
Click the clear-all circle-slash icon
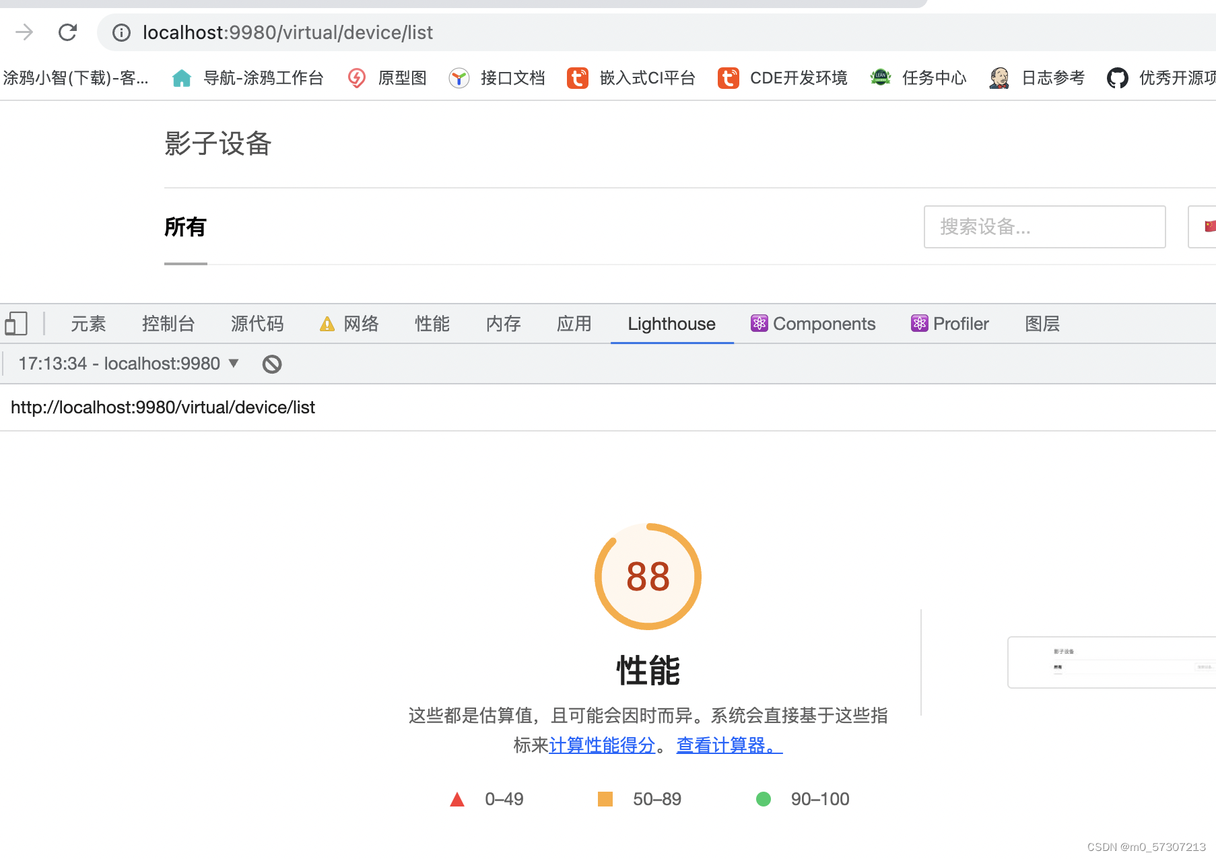[x=272, y=364]
